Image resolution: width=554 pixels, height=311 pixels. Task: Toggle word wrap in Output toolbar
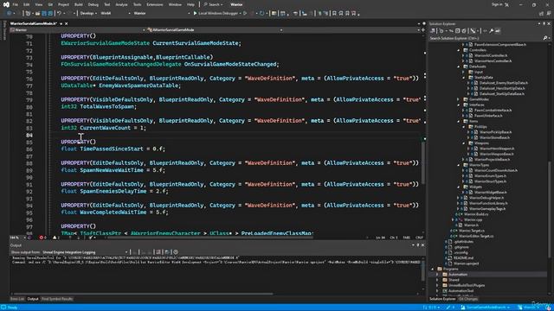coord(167,252)
